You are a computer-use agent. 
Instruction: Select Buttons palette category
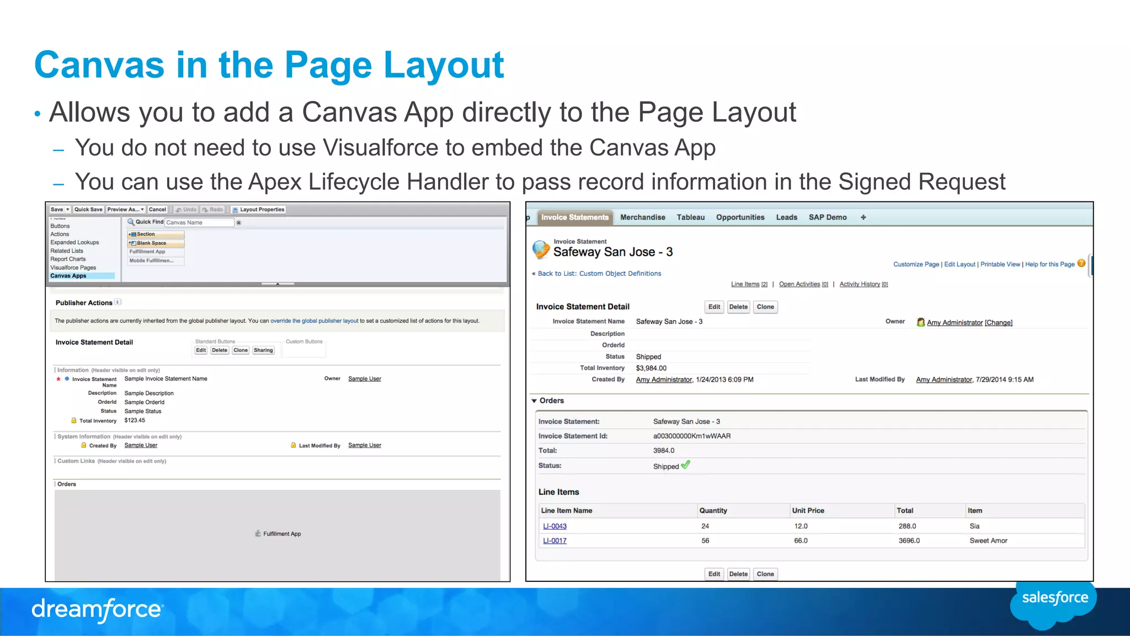tap(60, 226)
